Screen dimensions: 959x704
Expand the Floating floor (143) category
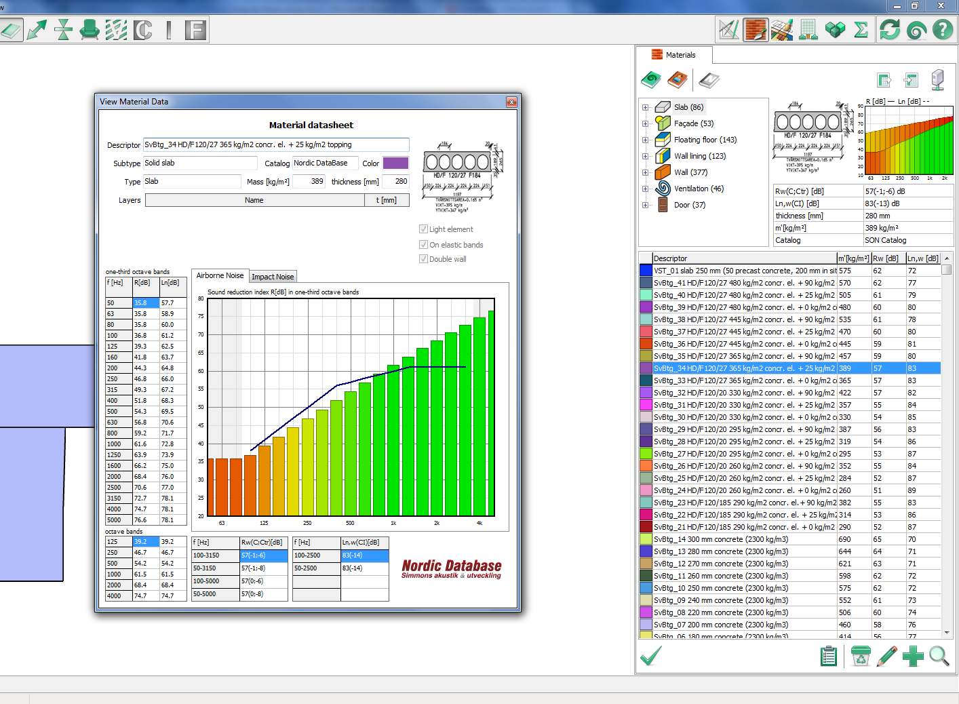[645, 140]
